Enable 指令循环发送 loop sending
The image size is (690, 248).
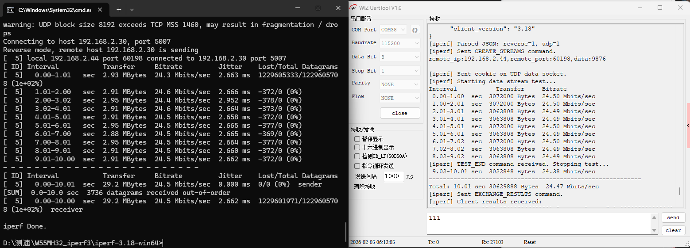357,166
